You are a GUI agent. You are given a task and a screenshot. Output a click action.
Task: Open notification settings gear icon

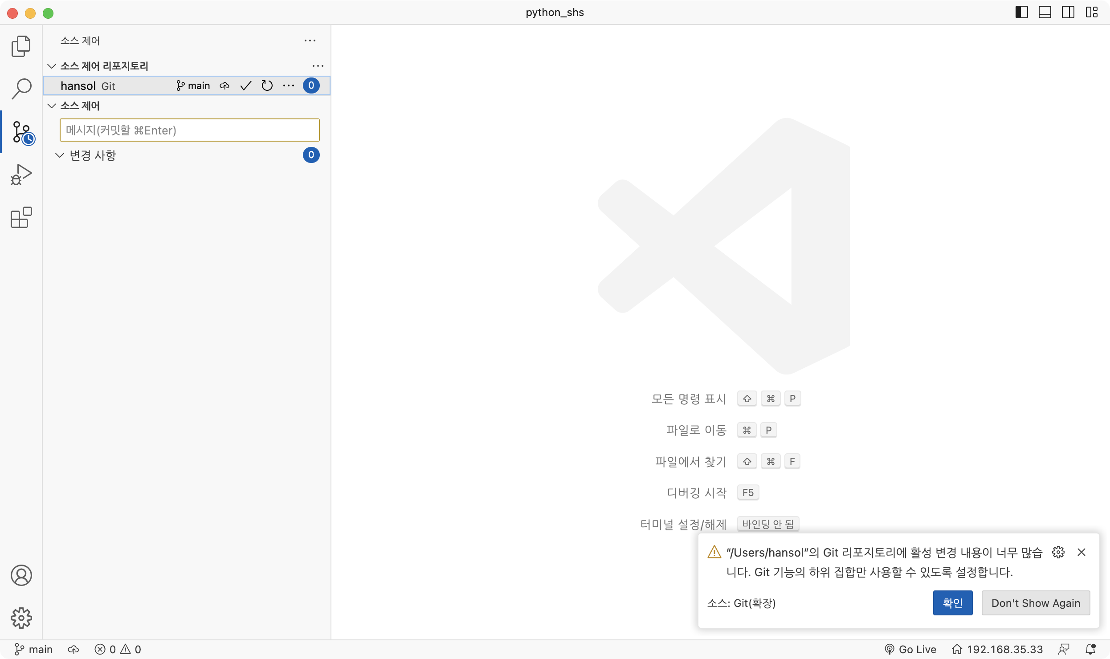click(x=1058, y=552)
